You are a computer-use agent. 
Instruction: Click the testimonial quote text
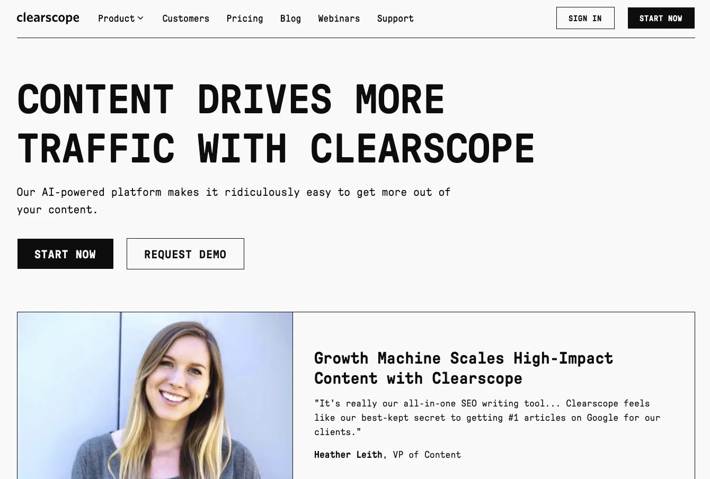[487, 417]
